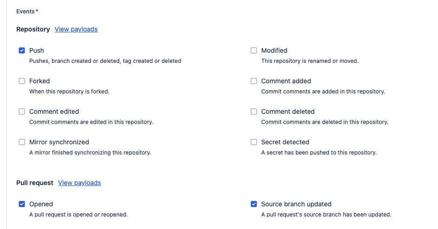Click the Modified label text
Screen dimensions: 438x229
(x=274, y=50)
